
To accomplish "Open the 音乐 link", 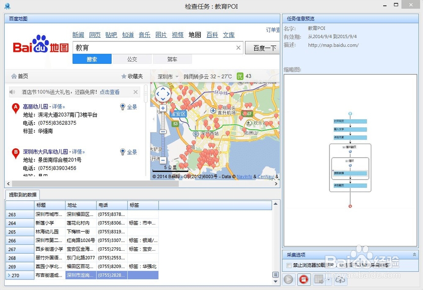I will pos(145,35).
